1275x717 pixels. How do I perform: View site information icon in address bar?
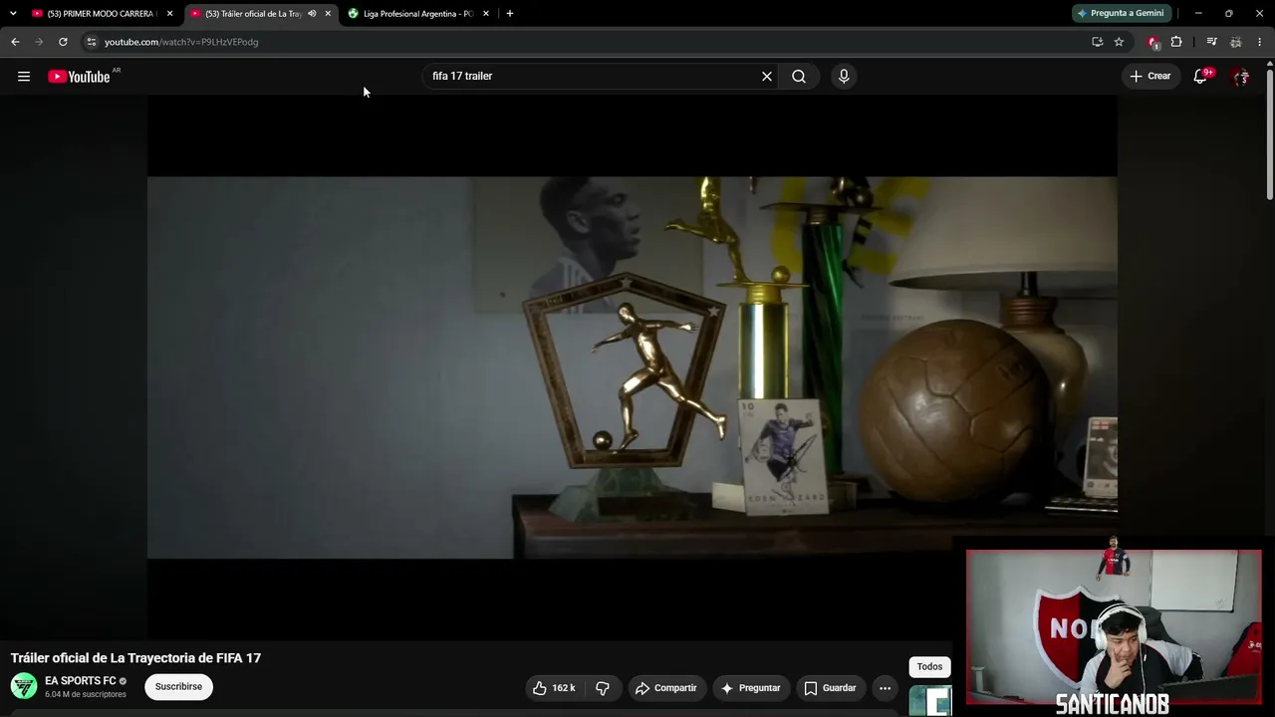(x=91, y=42)
